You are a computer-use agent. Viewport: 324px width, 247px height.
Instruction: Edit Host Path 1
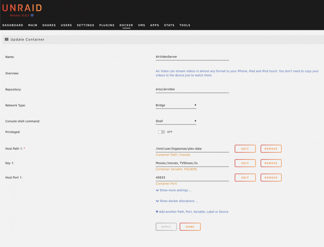(x=245, y=149)
